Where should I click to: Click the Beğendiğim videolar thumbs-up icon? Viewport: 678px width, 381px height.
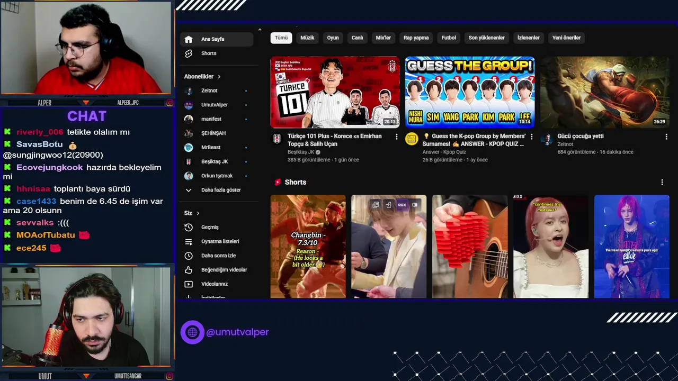189,270
